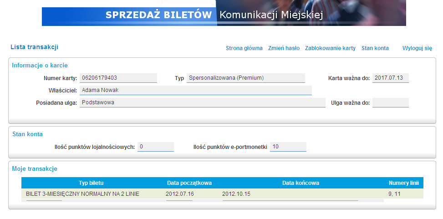Click the Ilość punktów e-portmonetki label

pyautogui.click(x=230, y=147)
